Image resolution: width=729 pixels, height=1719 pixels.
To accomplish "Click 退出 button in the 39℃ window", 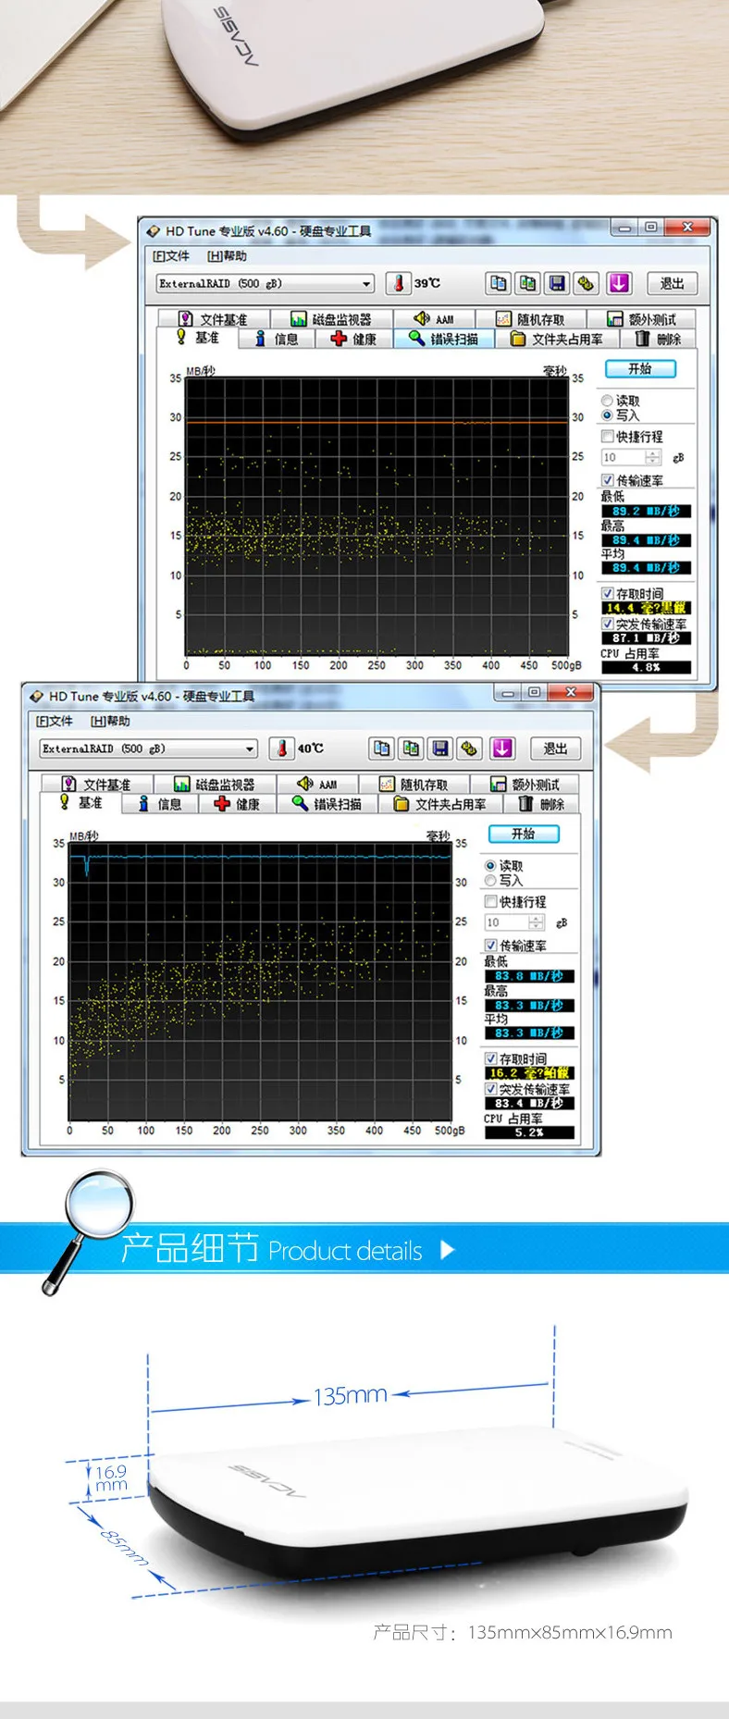I will (x=673, y=283).
